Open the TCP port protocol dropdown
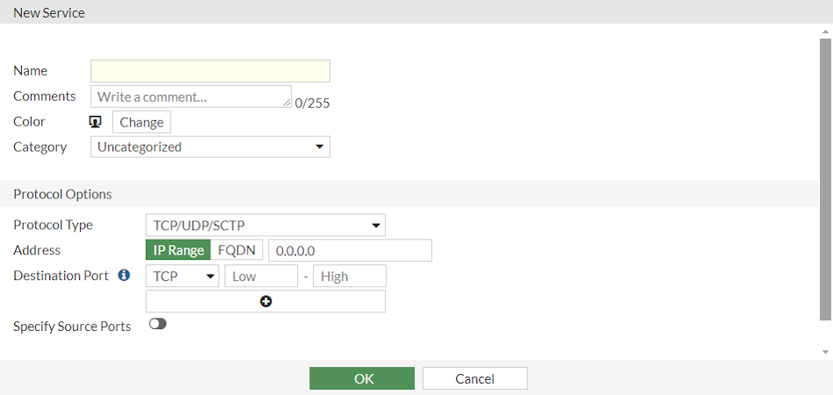Viewport: 833px width, 395px height. (183, 276)
